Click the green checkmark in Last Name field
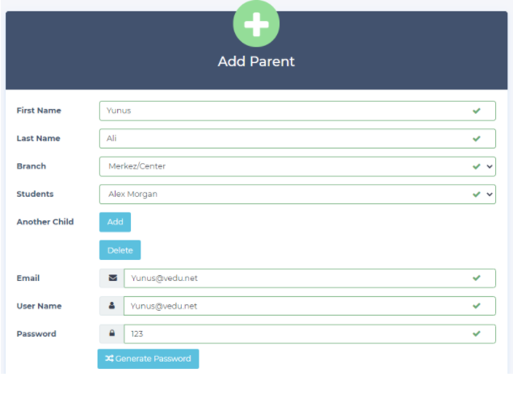The width and height of the screenshot is (513, 402). tap(477, 139)
